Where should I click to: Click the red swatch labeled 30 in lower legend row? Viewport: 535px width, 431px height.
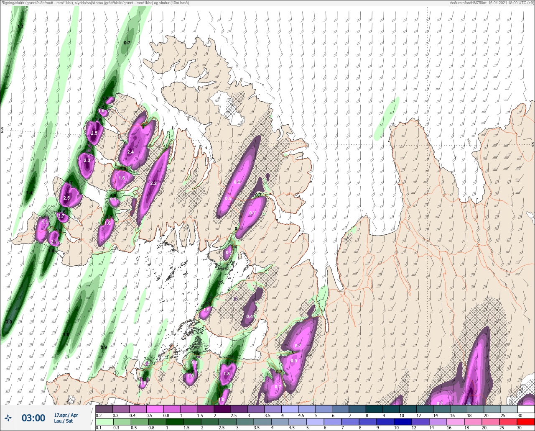526,421
